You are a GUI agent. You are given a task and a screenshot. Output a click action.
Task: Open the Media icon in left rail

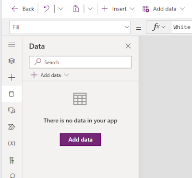pos(12,110)
